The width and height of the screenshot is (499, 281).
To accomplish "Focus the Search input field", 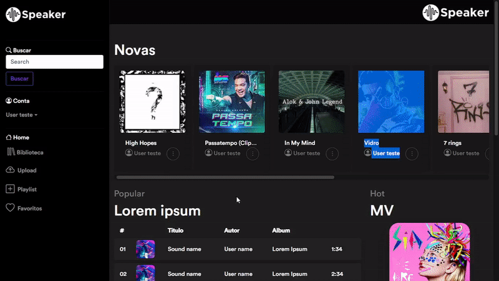I will coord(54,62).
